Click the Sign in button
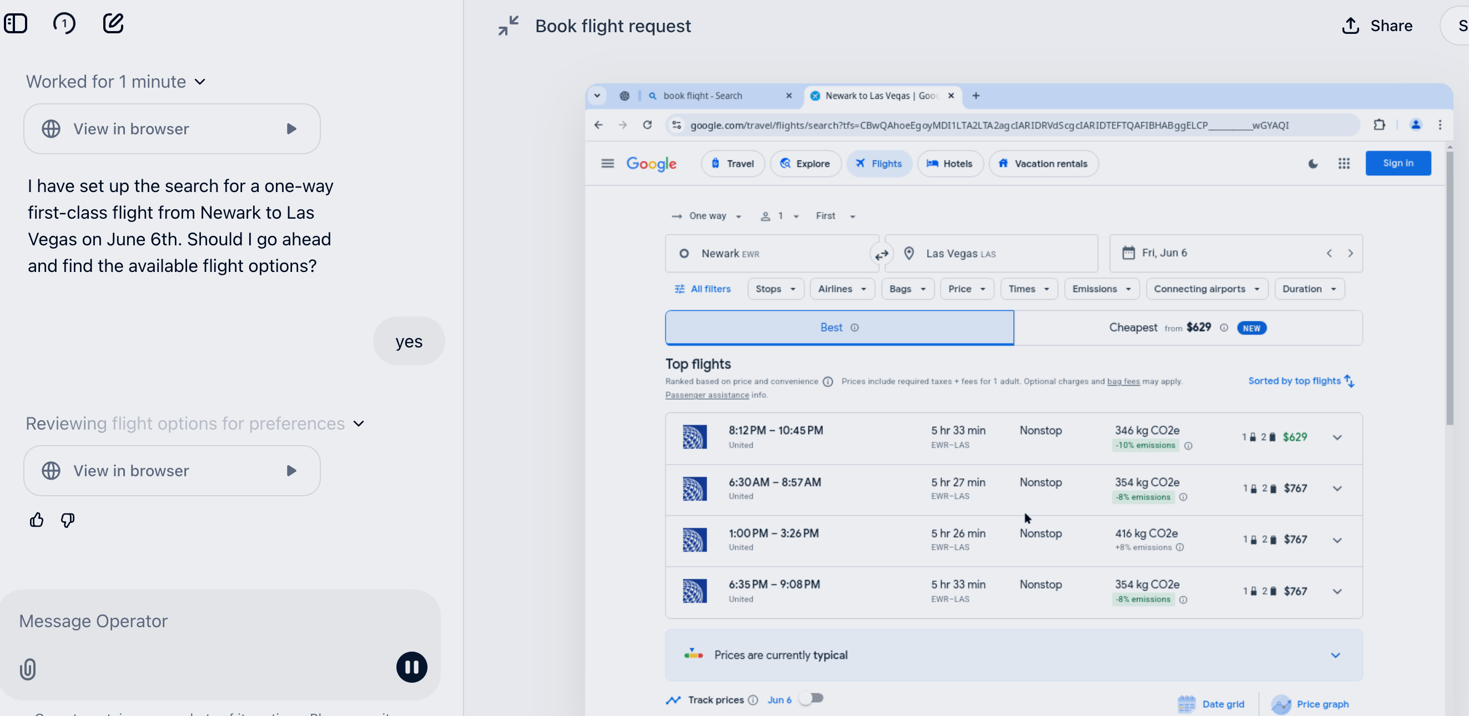1469x716 pixels. pyautogui.click(x=1398, y=163)
